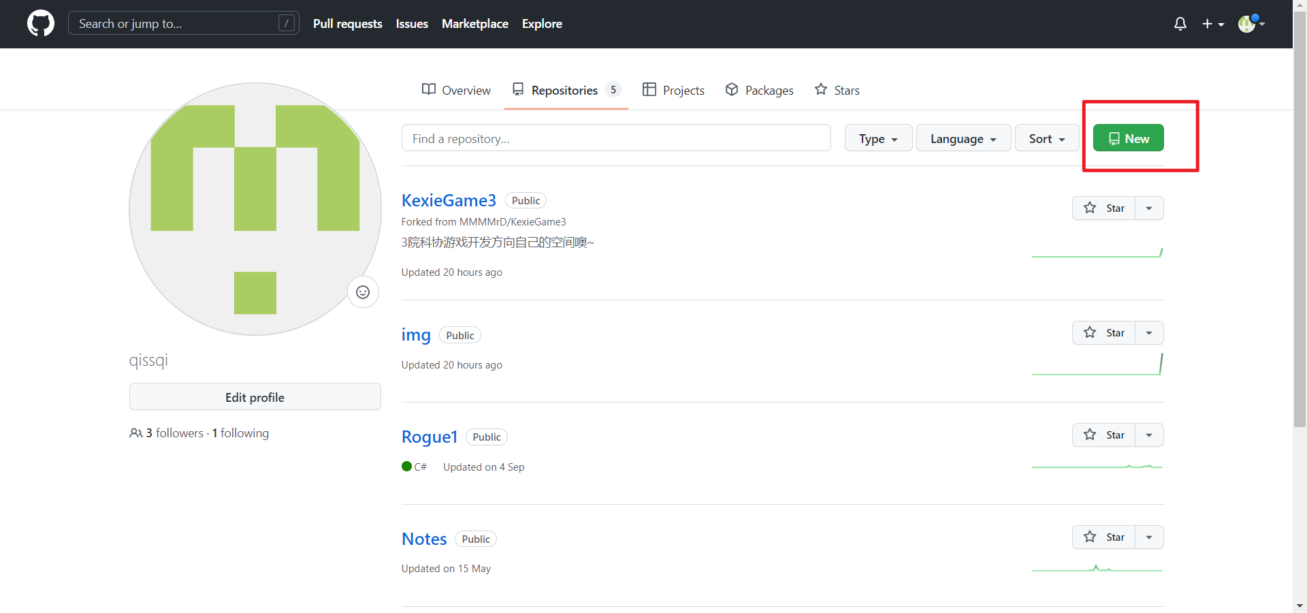This screenshot has height=613, width=1307.
Task: Click the Public badge beside img
Action: pos(460,335)
